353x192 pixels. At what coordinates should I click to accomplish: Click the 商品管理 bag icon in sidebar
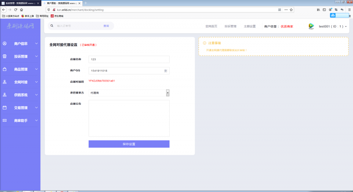tap(5, 69)
